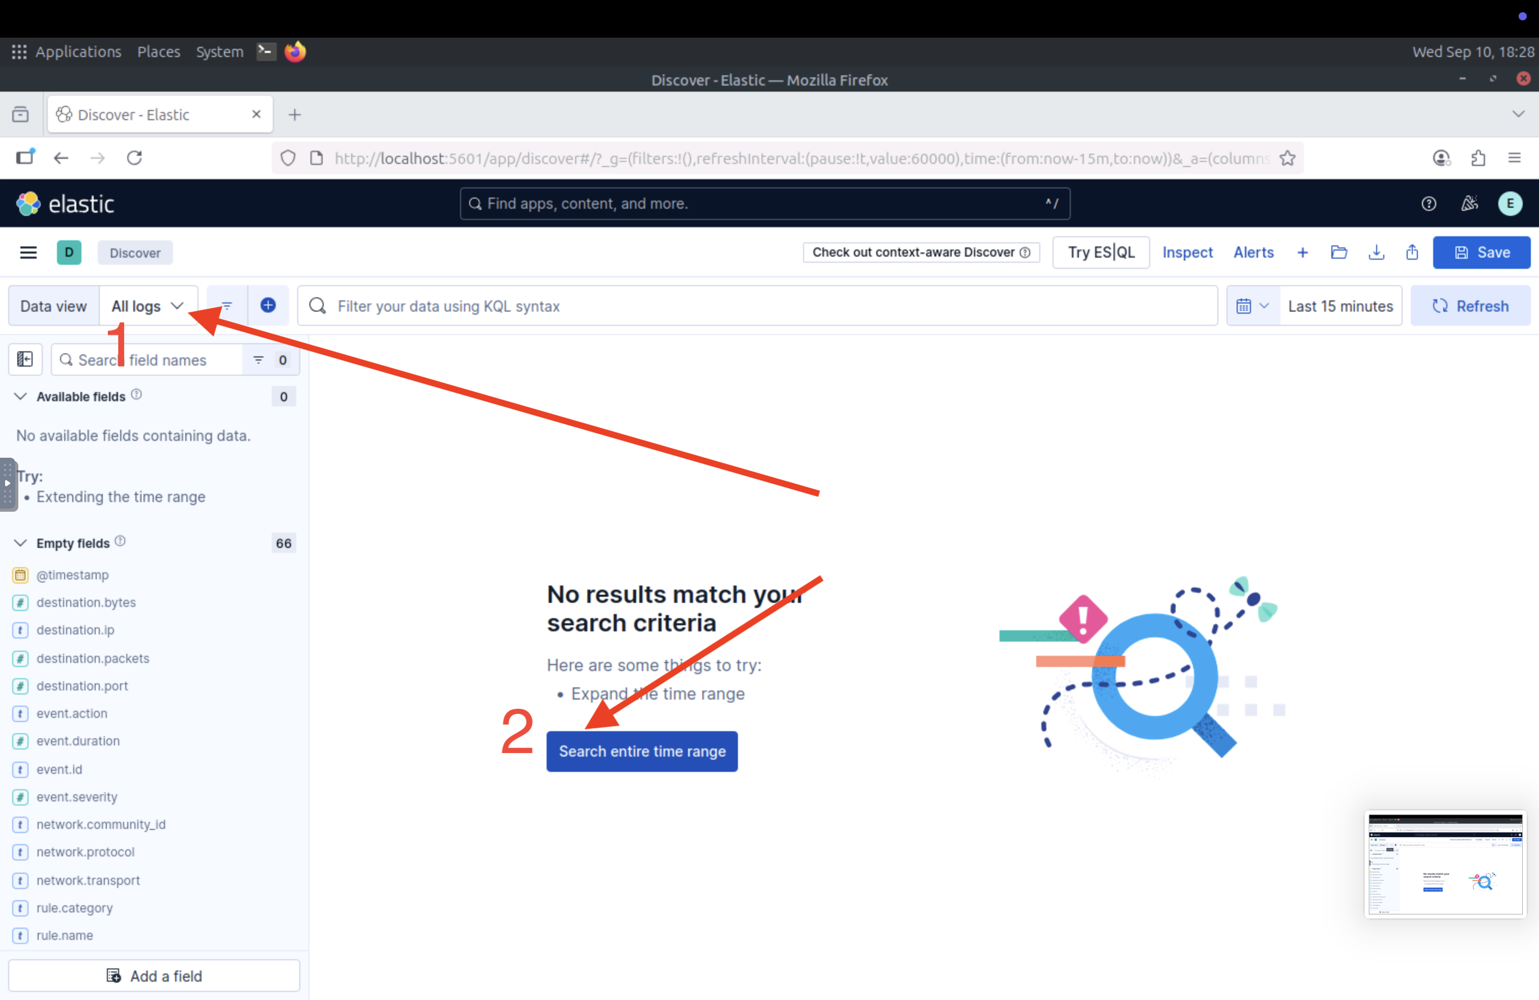Click the Inspect link
This screenshot has width=1539, height=1000.
coord(1187,252)
